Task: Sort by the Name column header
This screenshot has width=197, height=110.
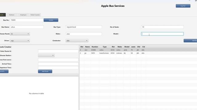Action: click(x=87, y=47)
